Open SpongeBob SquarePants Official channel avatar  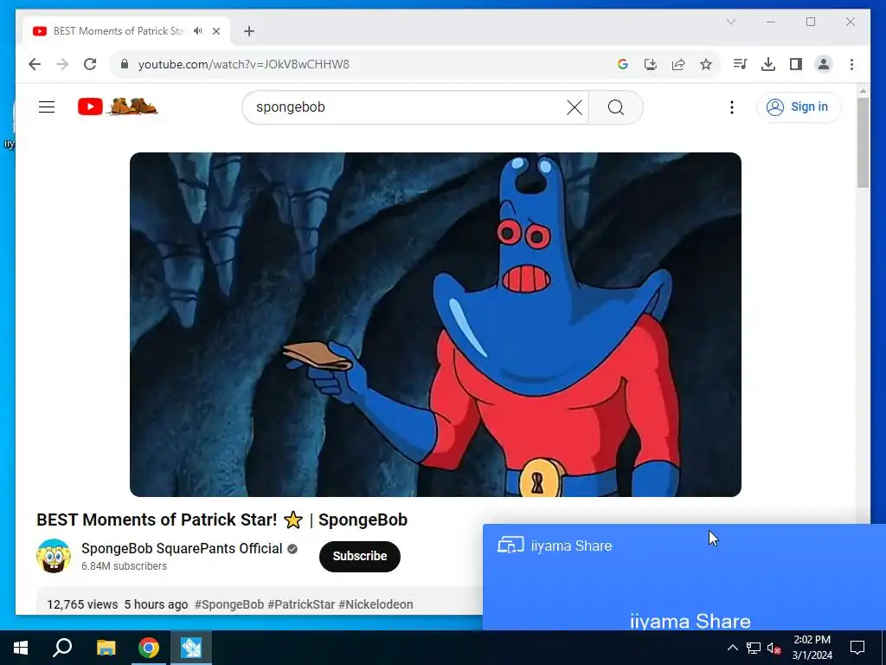pyautogui.click(x=54, y=556)
